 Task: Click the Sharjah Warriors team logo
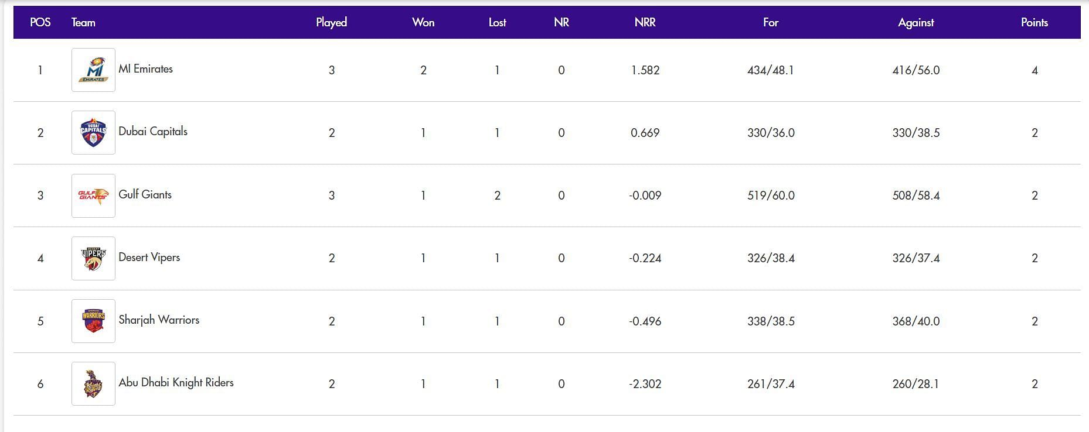pyautogui.click(x=93, y=321)
